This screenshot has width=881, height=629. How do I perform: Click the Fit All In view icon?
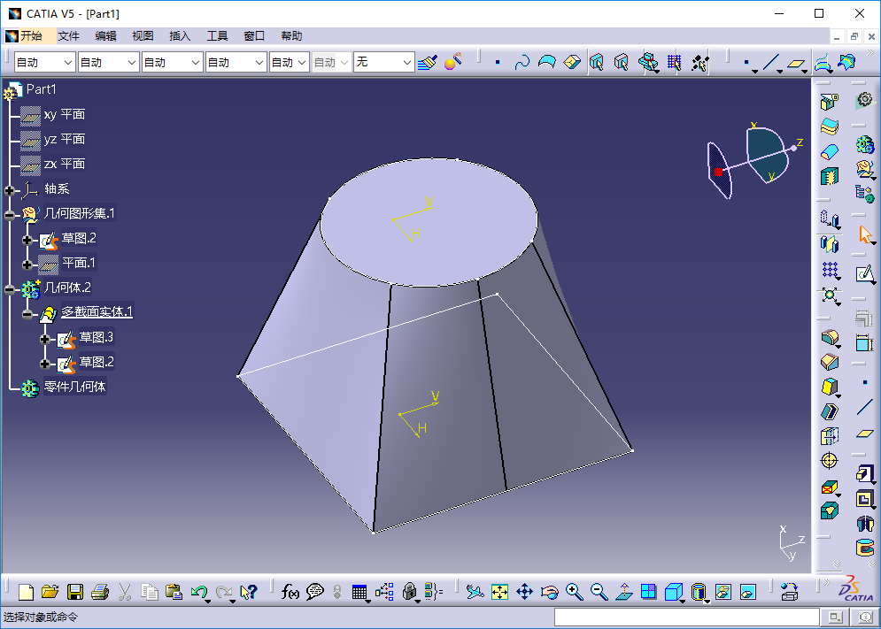[499, 592]
